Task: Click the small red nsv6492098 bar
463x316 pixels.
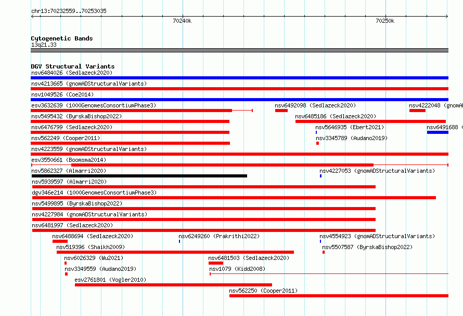Action: pyautogui.click(x=281, y=111)
